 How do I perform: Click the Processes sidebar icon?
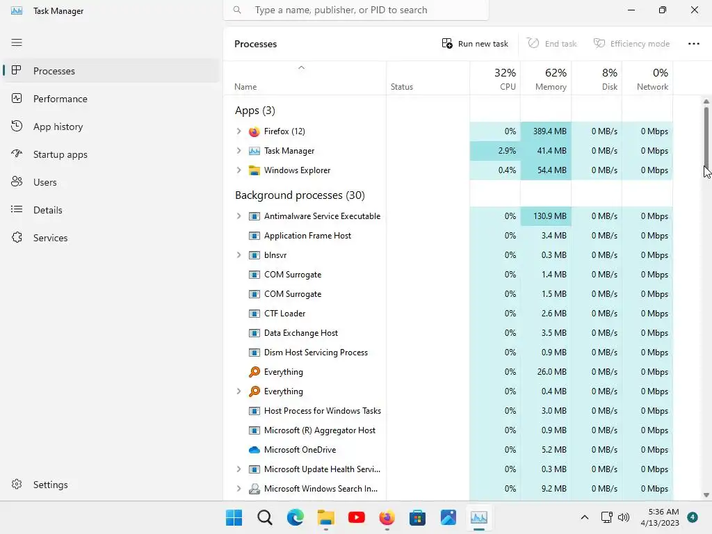(17, 70)
